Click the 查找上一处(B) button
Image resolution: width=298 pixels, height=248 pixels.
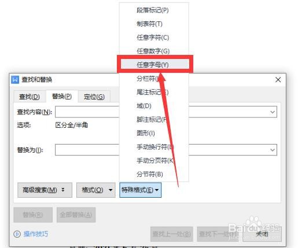tap(172, 234)
